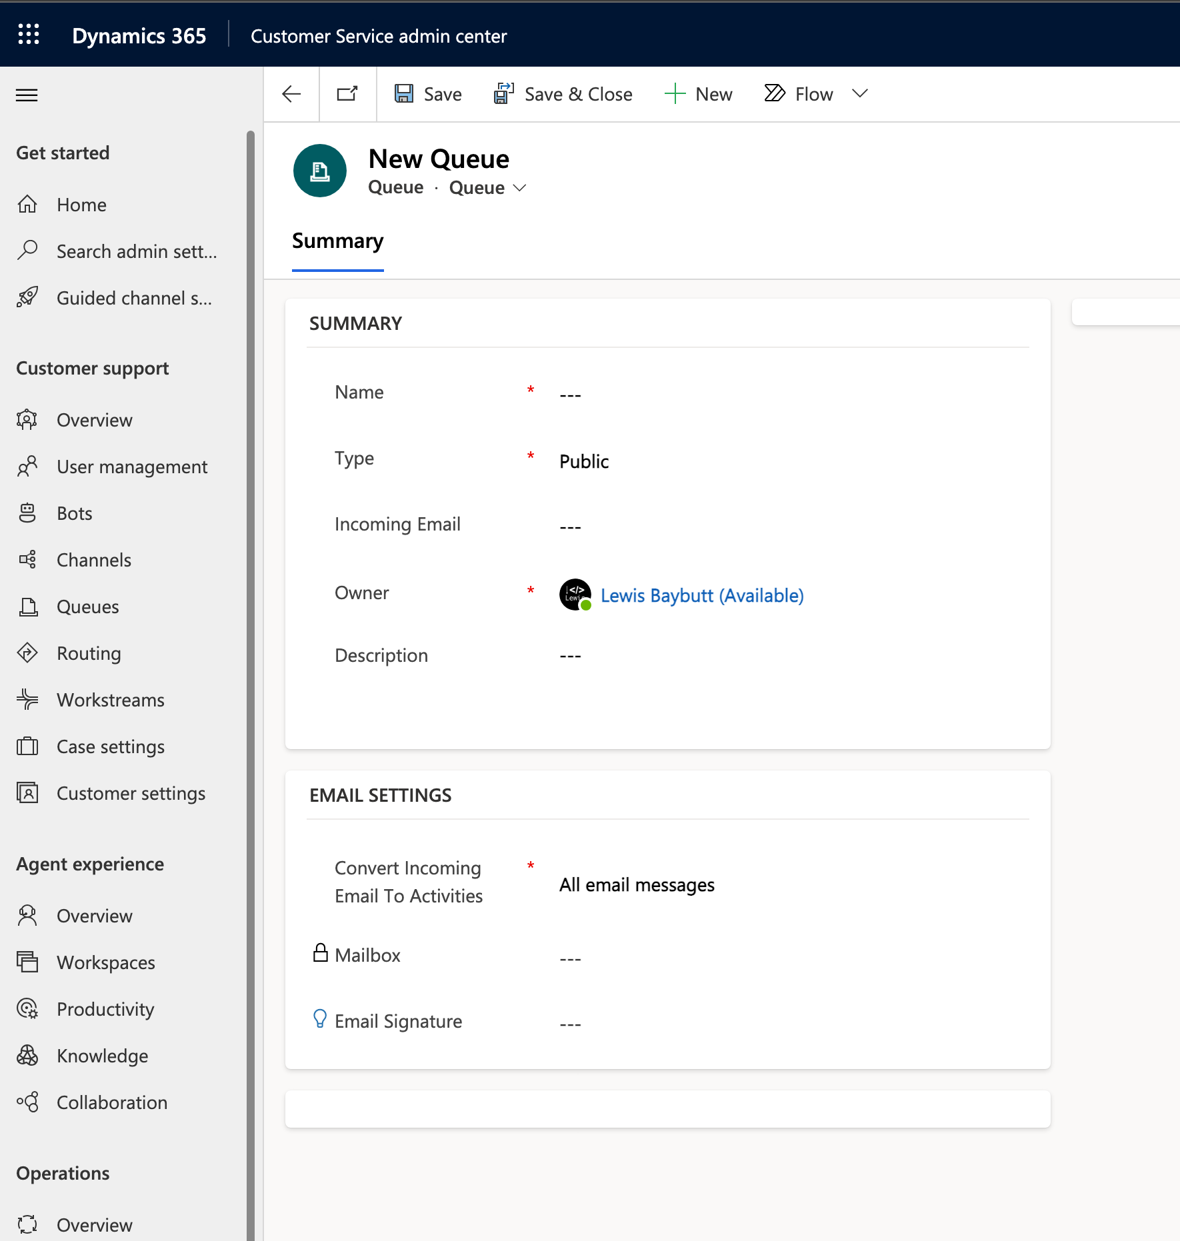1180x1241 pixels.
Task: Click the Mailbox lock icon
Action: (321, 953)
